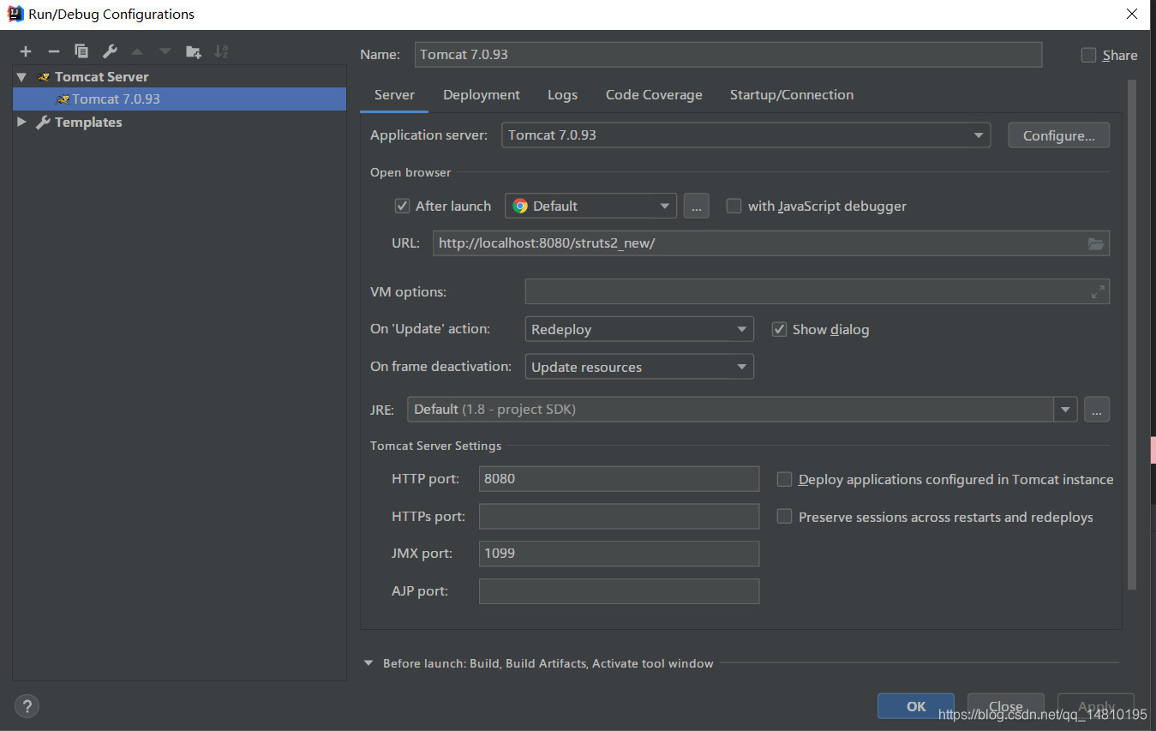Sort configurations alphabetically icon
Screen dimensions: 1156x731
click(x=221, y=51)
